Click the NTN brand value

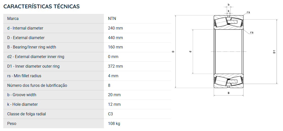click(112, 19)
